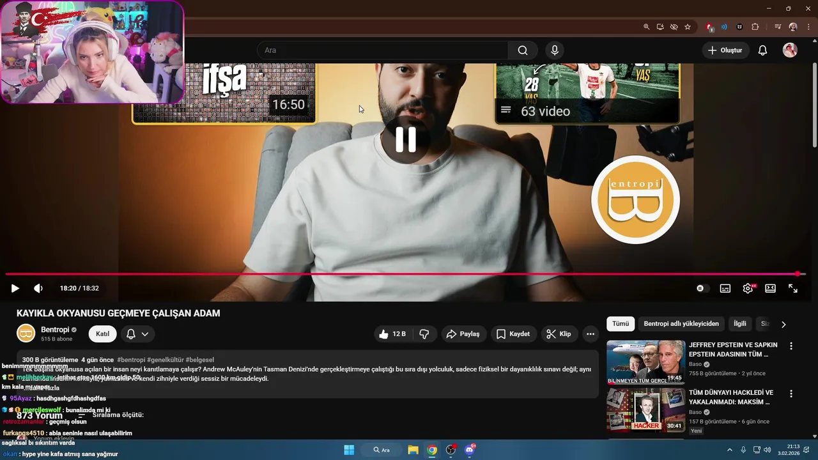Click the install app icon in address bar
The image size is (818, 460).
coord(660,27)
